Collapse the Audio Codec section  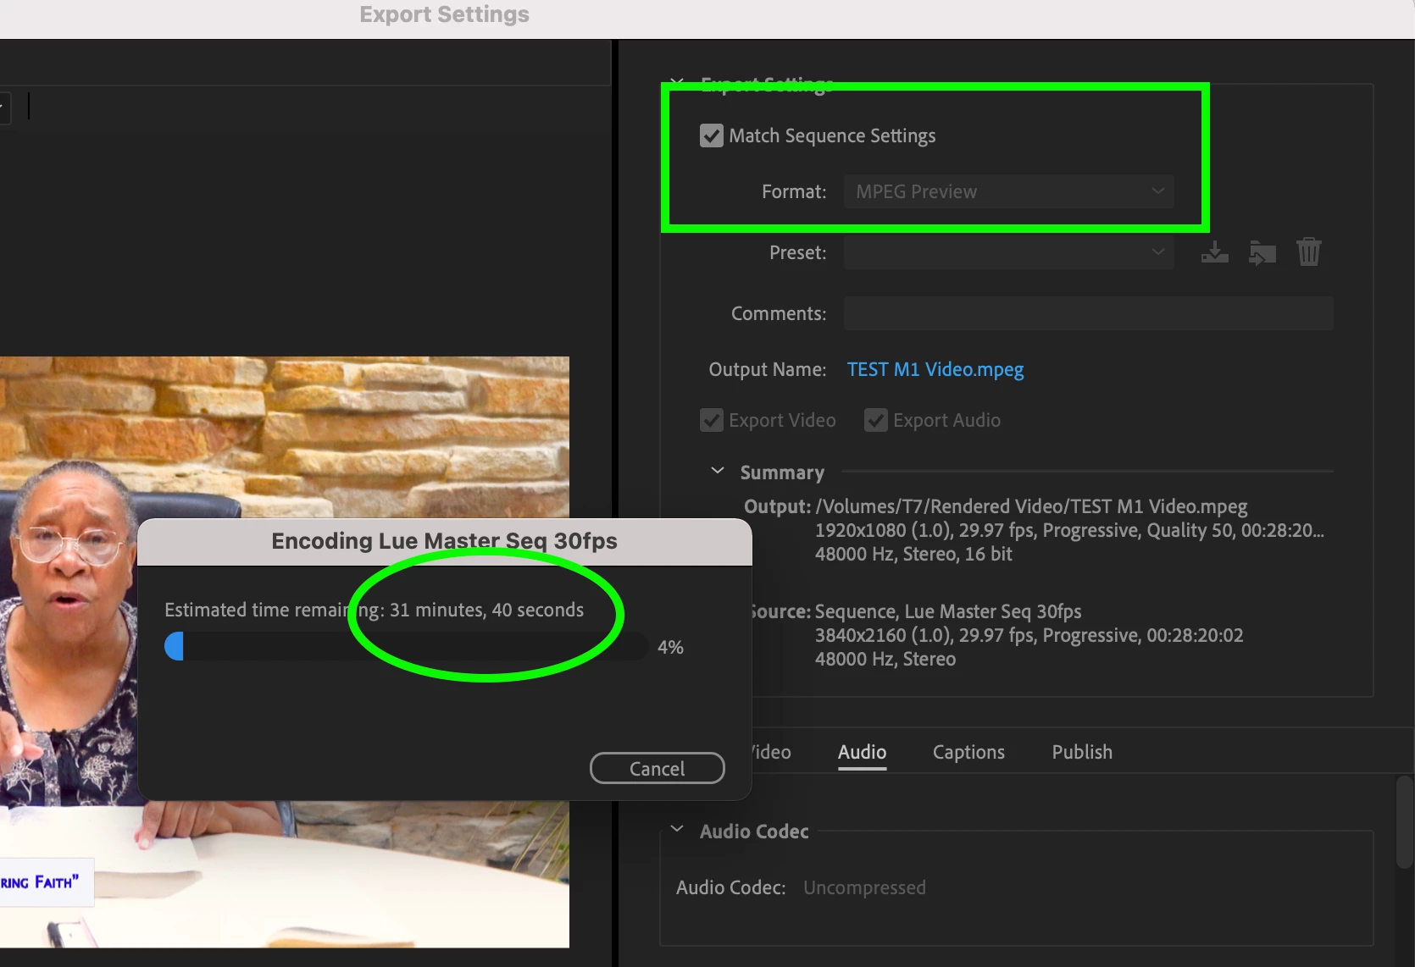point(677,829)
